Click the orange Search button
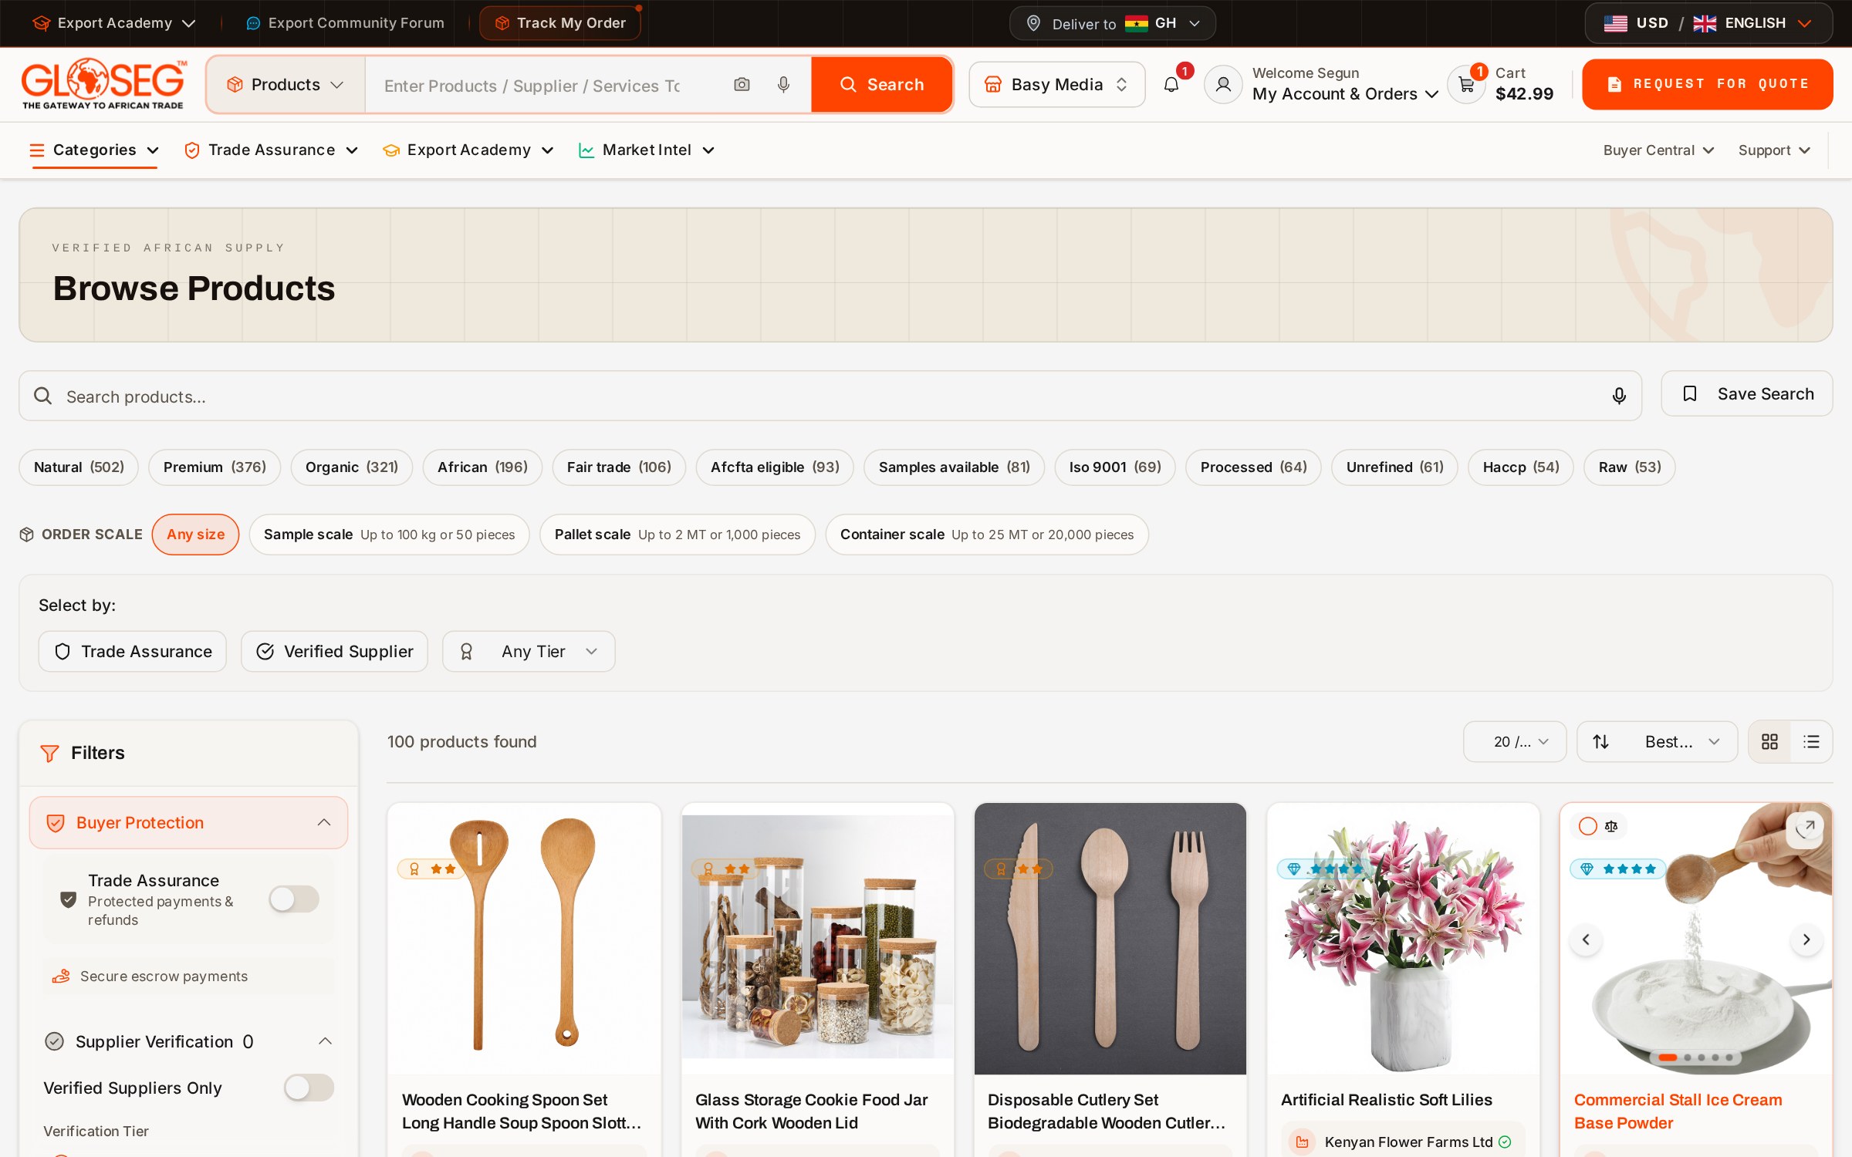This screenshot has height=1157, width=1852. coord(881,85)
